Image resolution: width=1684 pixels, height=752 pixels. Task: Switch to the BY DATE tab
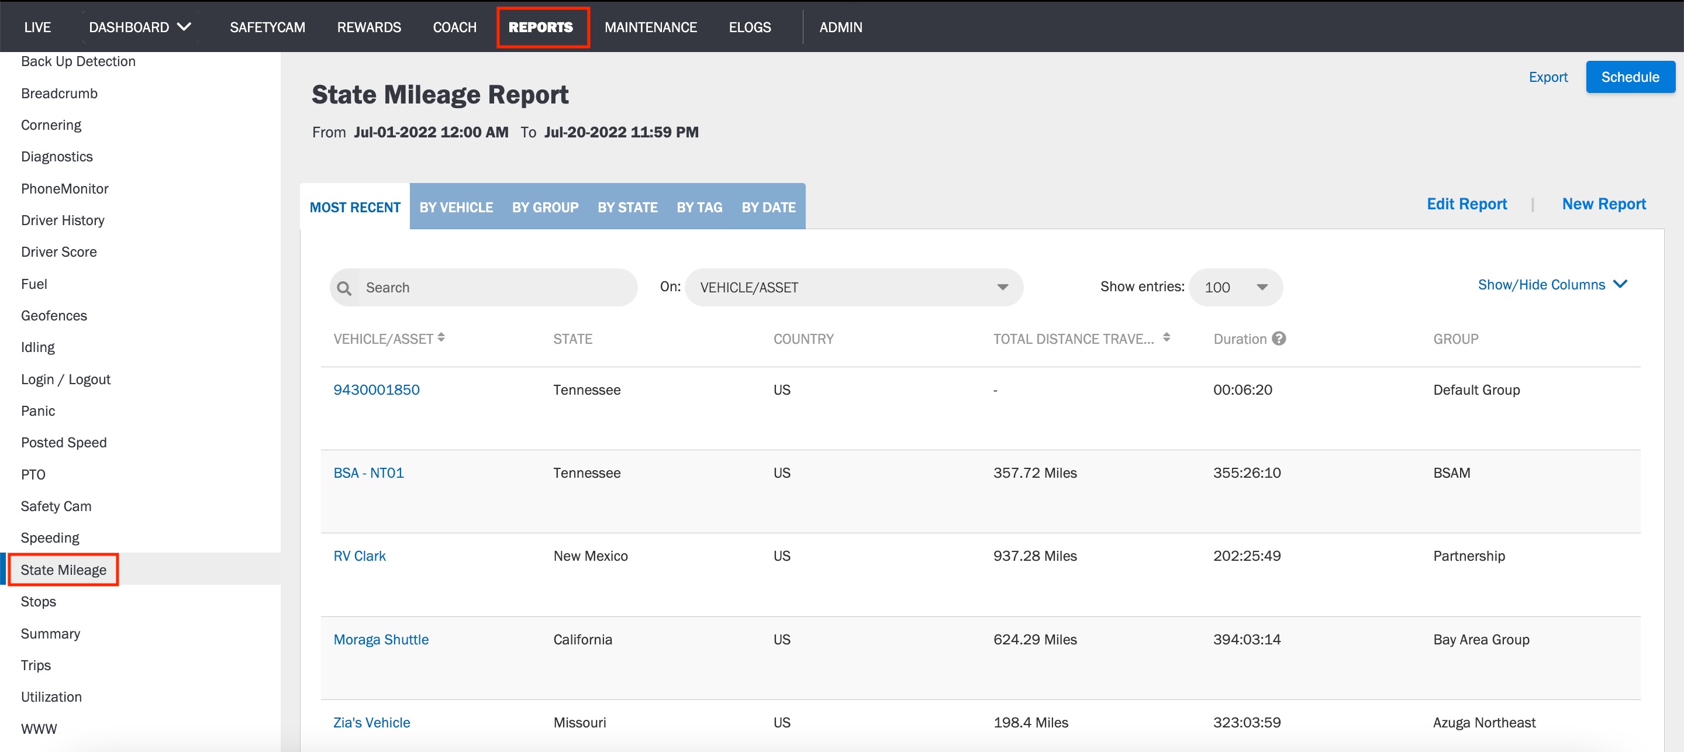(768, 206)
